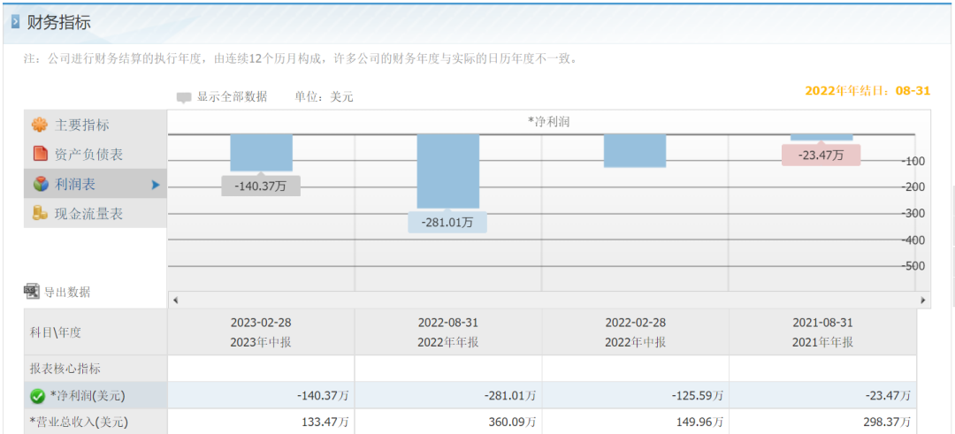Select the 营业总收入 row label
Screen dimensions: 955x434
coord(78,423)
